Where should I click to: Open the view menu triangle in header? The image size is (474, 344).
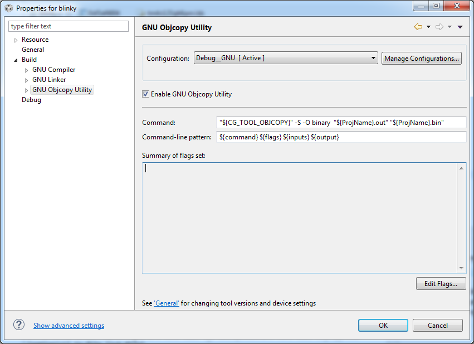point(460,27)
